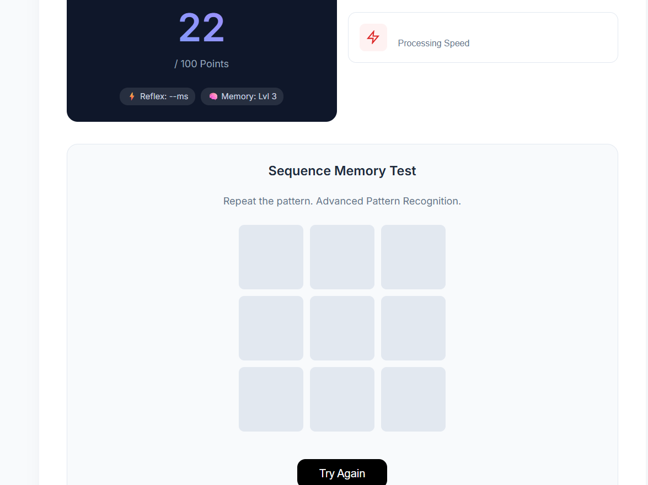
Task: Click the "Reflex: --ms" badge text
Action: pos(164,96)
